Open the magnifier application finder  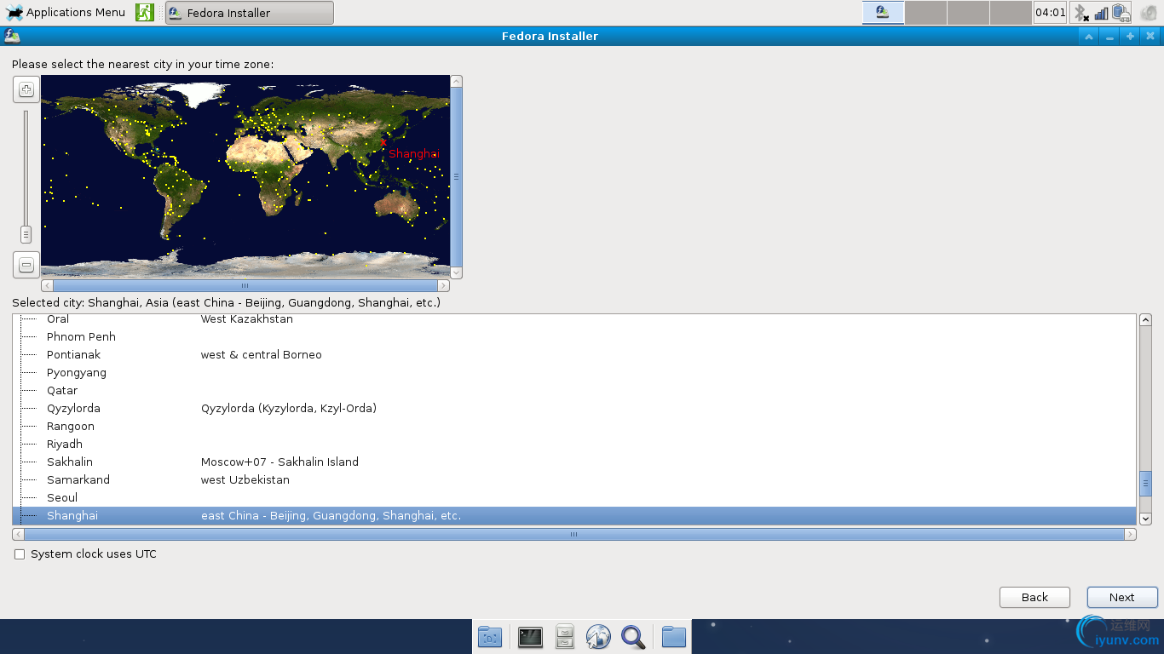633,637
